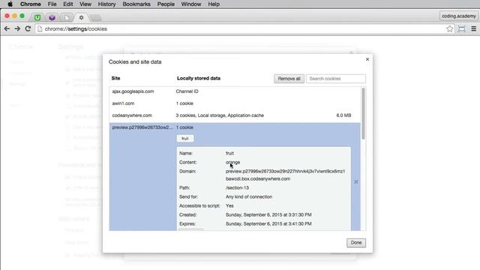The height and width of the screenshot is (270, 480).
Task: Click the 6.0 MB size of codeanywhere.com
Action: [x=343, y=115]
